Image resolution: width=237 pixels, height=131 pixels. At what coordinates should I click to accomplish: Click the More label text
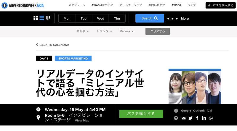point(185,19)
